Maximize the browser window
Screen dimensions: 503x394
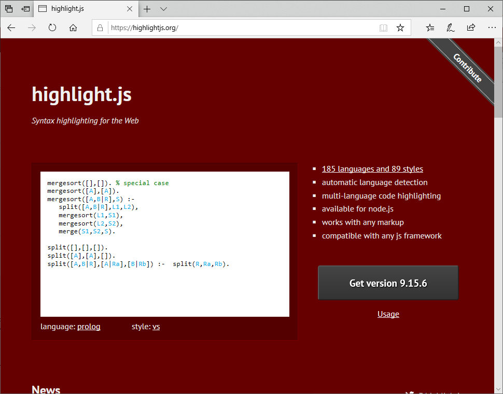coord(467,9)
